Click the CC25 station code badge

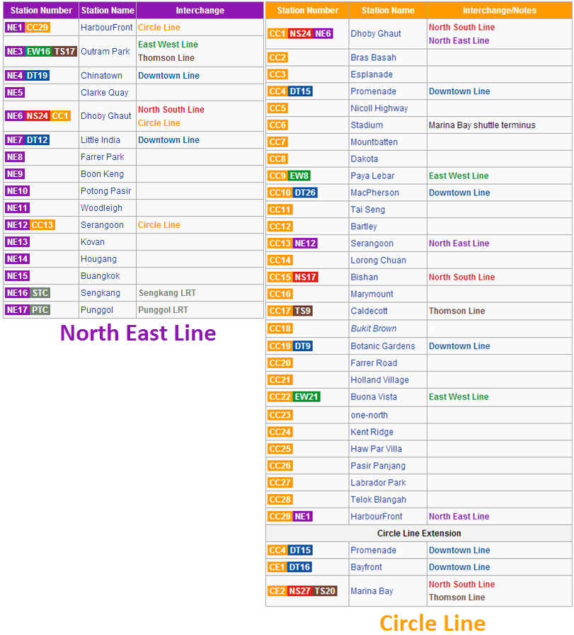click(280, 449)
